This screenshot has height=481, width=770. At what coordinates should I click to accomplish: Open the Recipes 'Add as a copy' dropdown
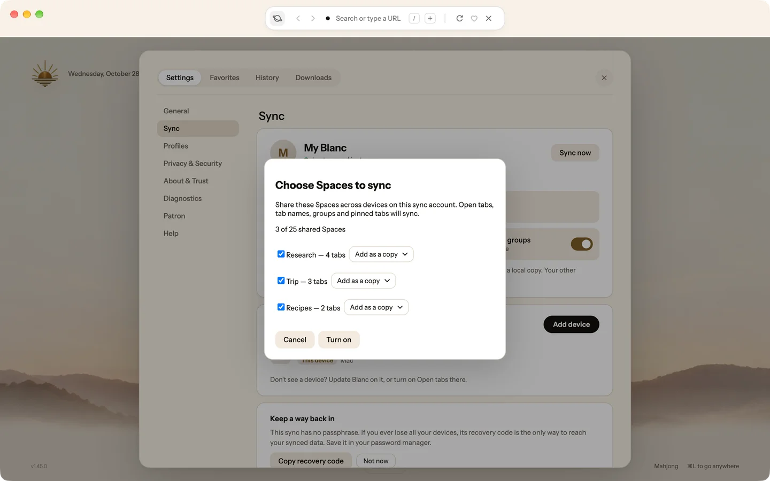(376, 307)
